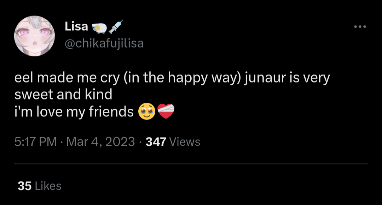The width and height of the screenshot is (382, 205).
Task: Select the bandaged heart emoji
Action: (166, 111)
